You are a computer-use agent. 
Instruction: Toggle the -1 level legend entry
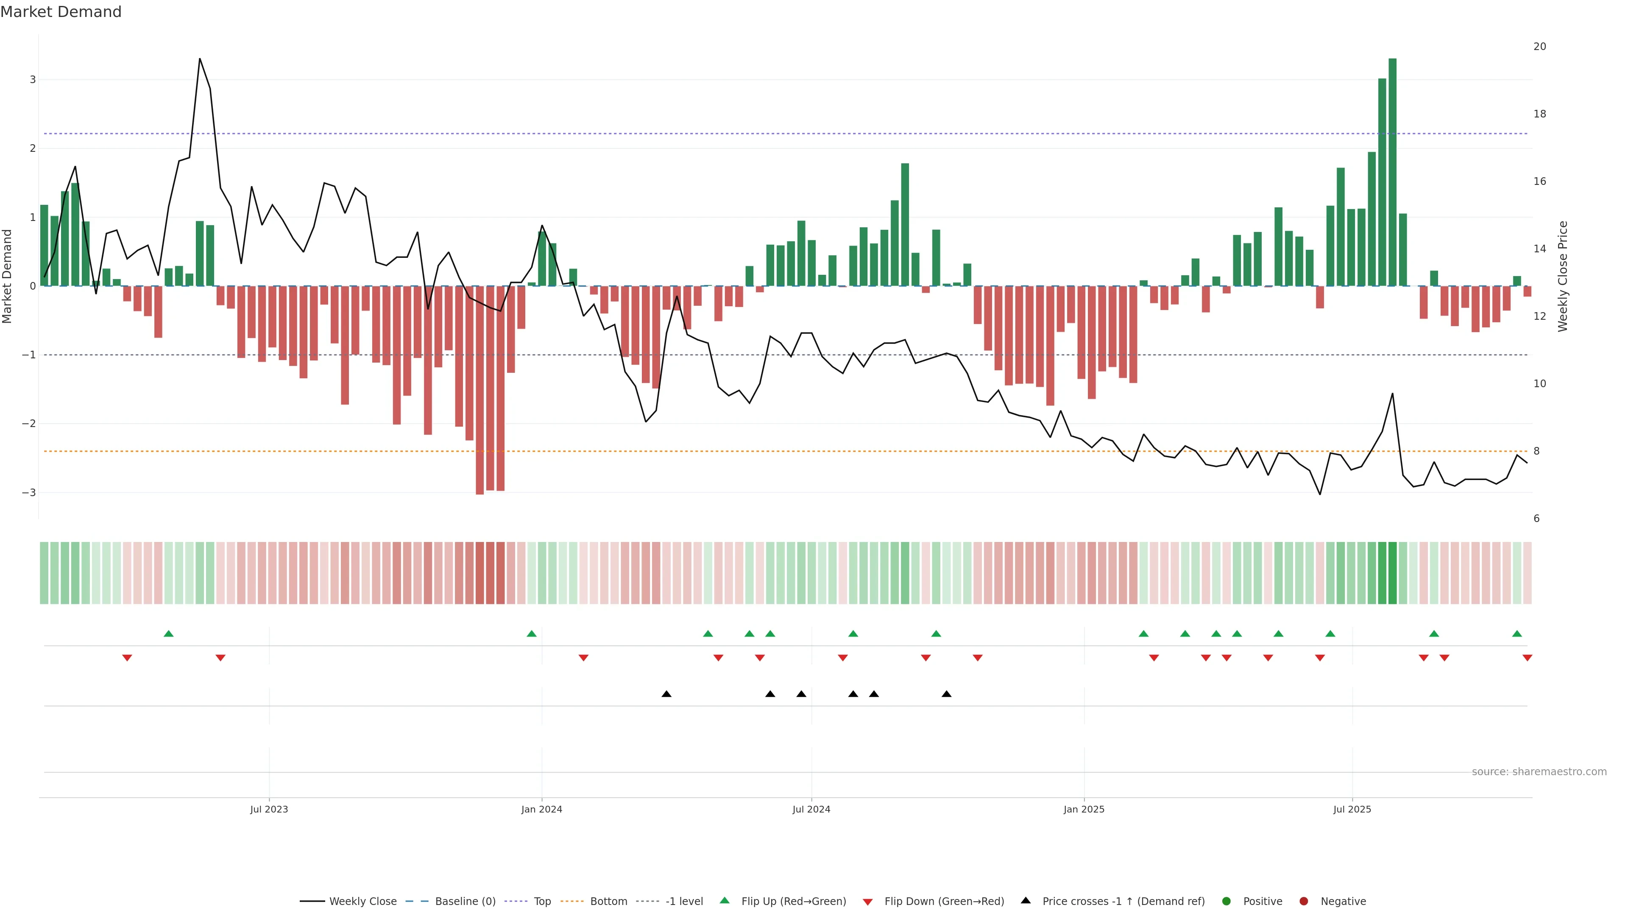(684, 902)
